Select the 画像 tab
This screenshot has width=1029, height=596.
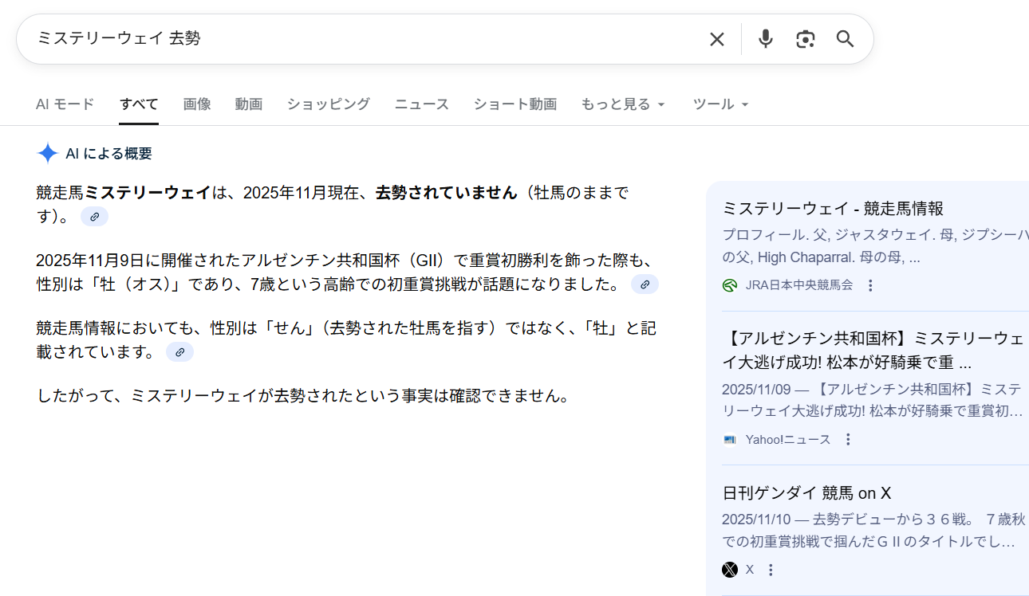click(196, 104)
